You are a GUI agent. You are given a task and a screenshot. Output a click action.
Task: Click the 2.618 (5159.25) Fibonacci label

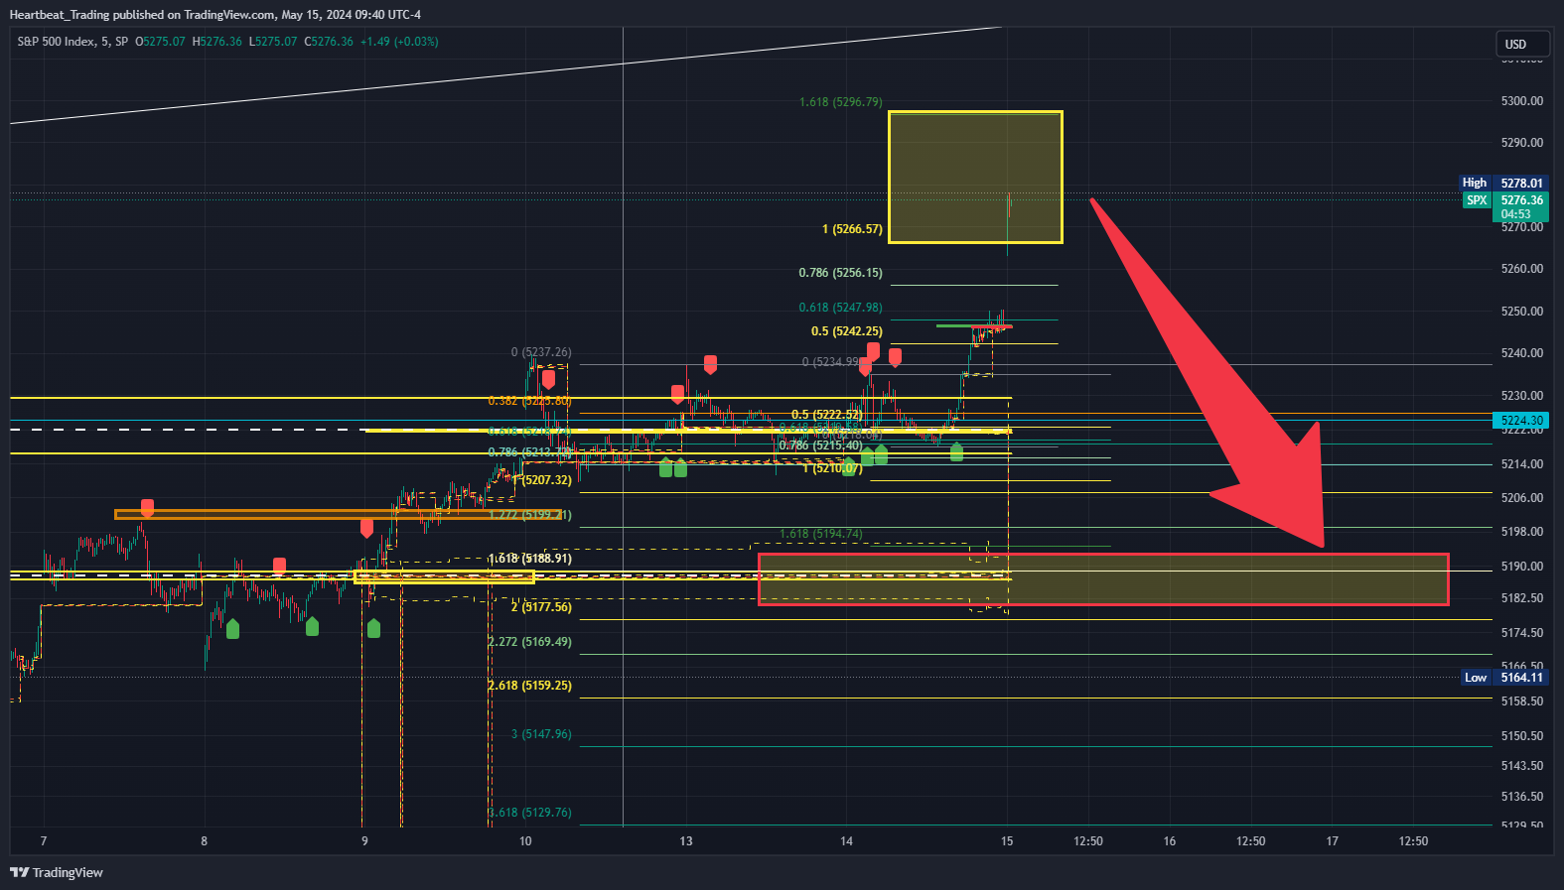[530, 686]
